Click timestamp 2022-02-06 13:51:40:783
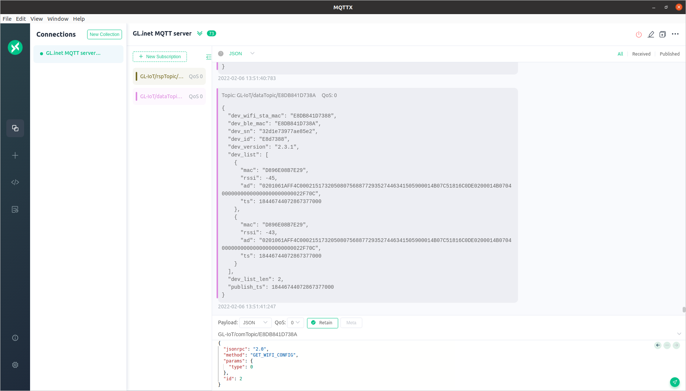Image resolution: width=686 pixels, height=391 pixels. point(247,78)
